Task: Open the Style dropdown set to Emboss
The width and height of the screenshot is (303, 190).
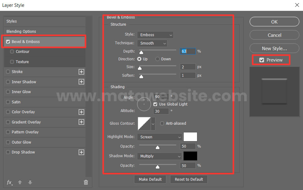Action: click(155, 35)
